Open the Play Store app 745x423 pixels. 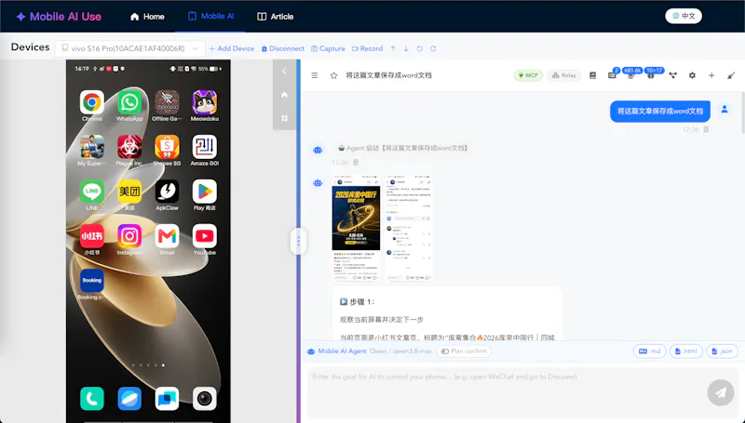pos(204,192)
